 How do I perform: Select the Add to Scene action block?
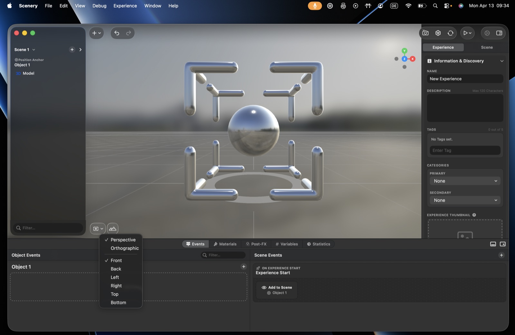277,290
